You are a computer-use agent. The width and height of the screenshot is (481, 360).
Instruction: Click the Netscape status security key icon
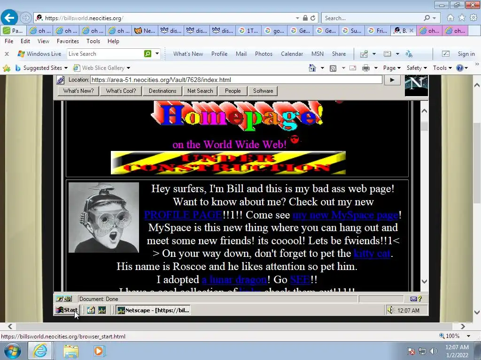pos(64,299)
